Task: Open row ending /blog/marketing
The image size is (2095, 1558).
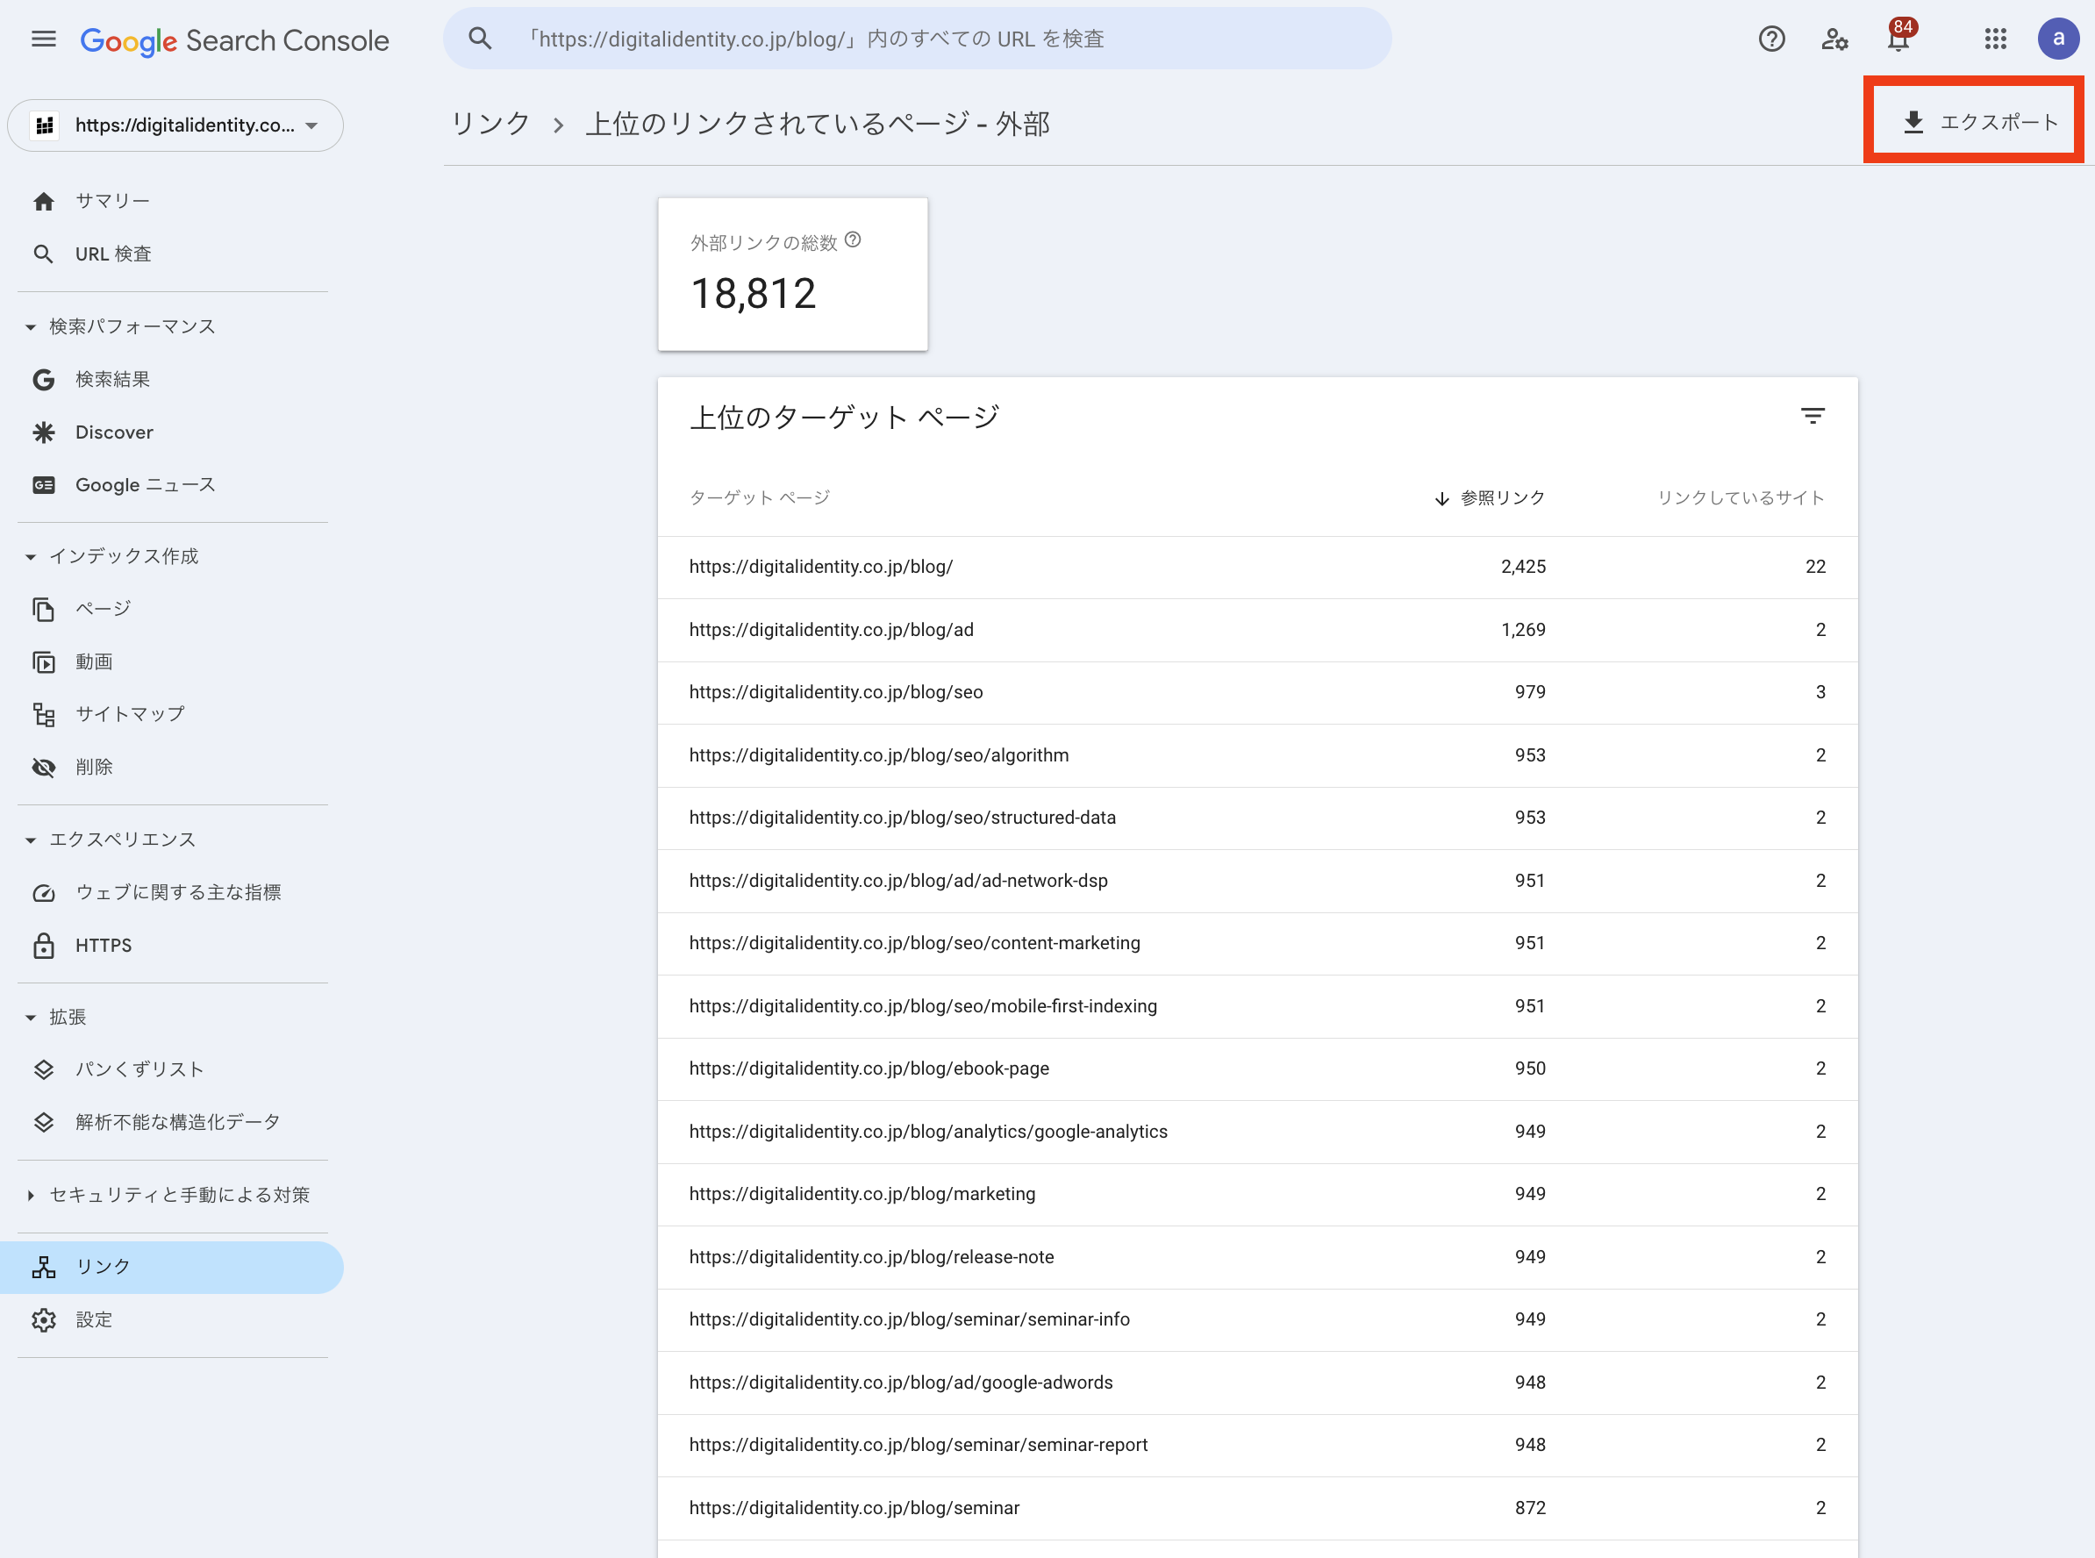Action: 1257,1194
